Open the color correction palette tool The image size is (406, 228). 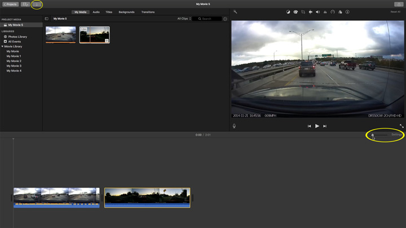(295, 12)
